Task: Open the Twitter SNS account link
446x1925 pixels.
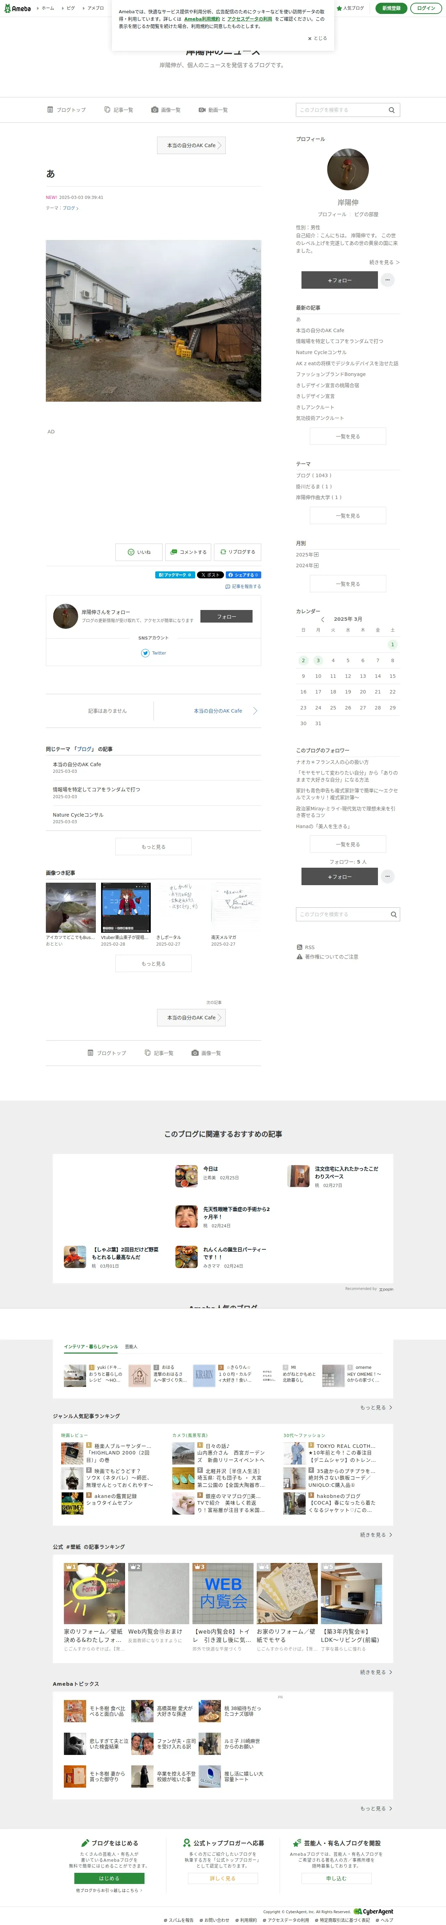Action: point(154,653)
